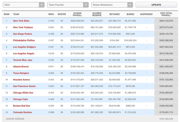The image size is (180, 122).
Task: Select Rockies total payroll $179,401,713
Action: (x=166, y=112)
